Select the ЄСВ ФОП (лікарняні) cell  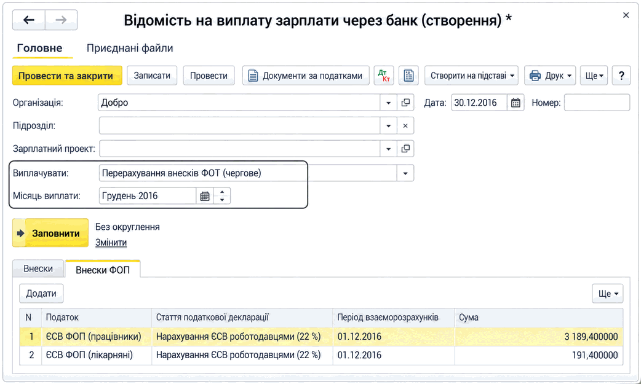point(97,355)
